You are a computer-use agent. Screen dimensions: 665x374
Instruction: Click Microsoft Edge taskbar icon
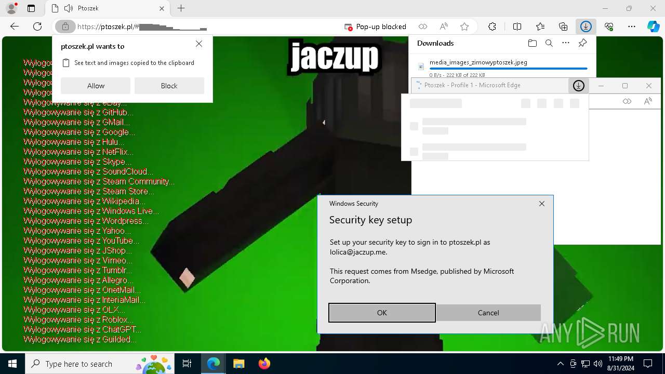coord(214,364)
